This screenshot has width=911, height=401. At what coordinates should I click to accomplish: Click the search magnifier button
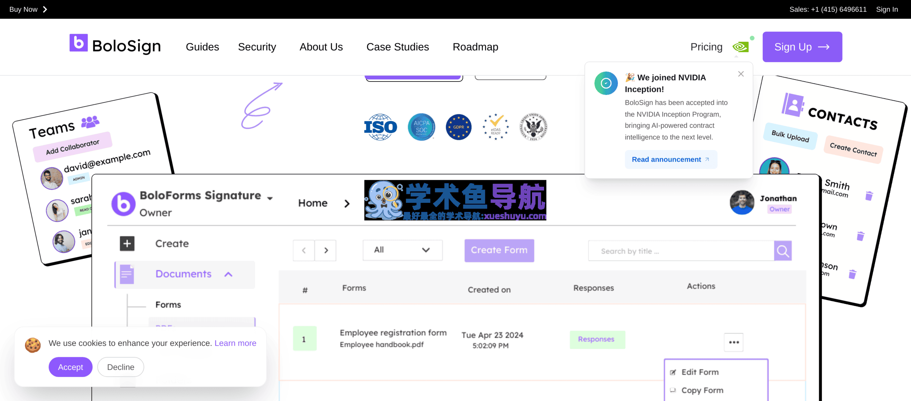pos(783,251)
